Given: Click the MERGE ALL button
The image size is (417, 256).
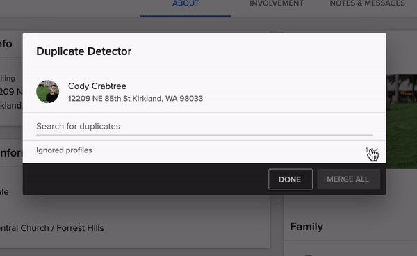Looking at the screenshot, I should click(x=348, y=179).
